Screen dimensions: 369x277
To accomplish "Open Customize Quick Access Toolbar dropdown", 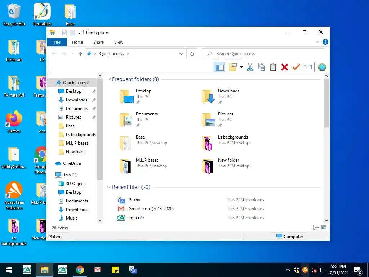I will pyautogui.click(x=79, y=33).
